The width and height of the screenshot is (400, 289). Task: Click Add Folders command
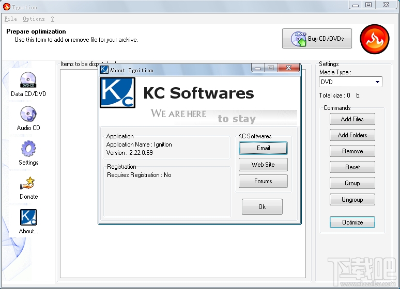coord(352,135)
